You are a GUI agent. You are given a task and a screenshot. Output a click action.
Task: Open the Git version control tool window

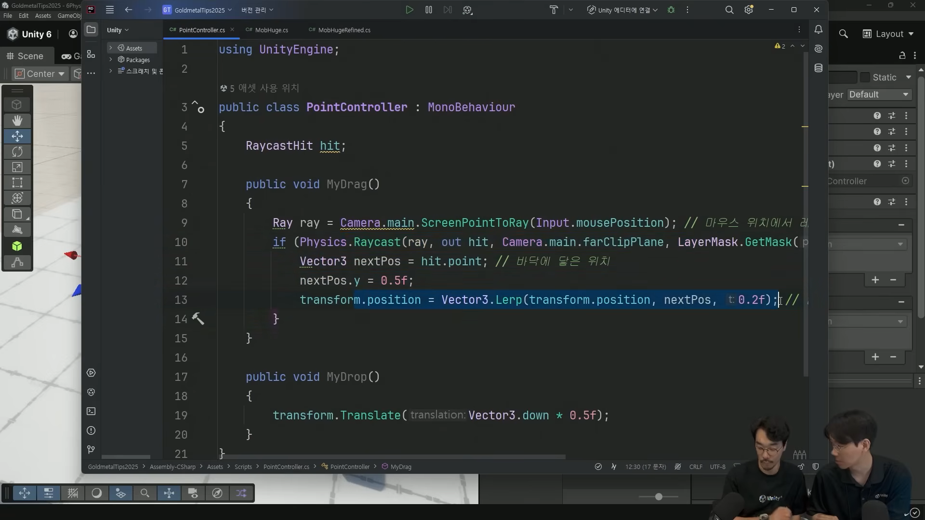point(91,449)
